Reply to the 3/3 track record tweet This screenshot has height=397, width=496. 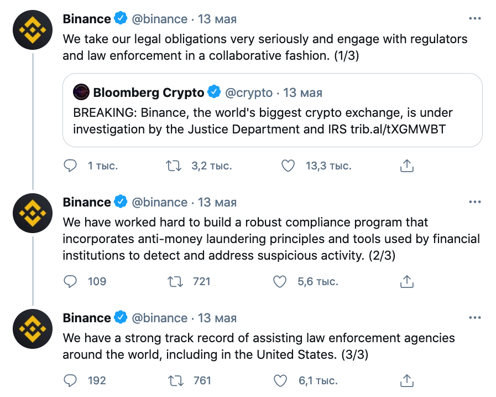coord(70,380)
